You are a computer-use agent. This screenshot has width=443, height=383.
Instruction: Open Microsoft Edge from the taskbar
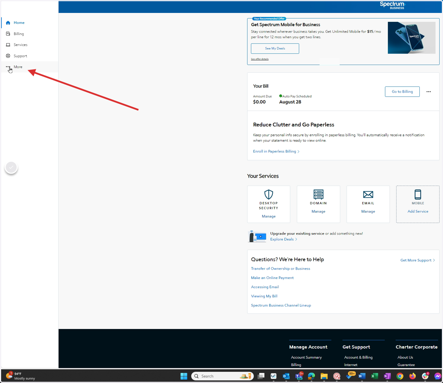click(x=312, y=376)
